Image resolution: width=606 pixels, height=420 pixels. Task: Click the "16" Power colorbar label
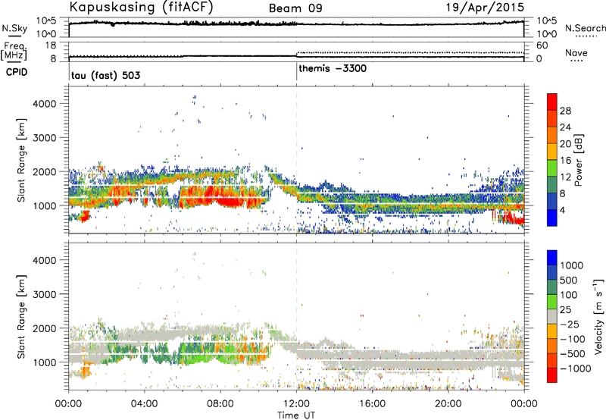tap(565, 161)
